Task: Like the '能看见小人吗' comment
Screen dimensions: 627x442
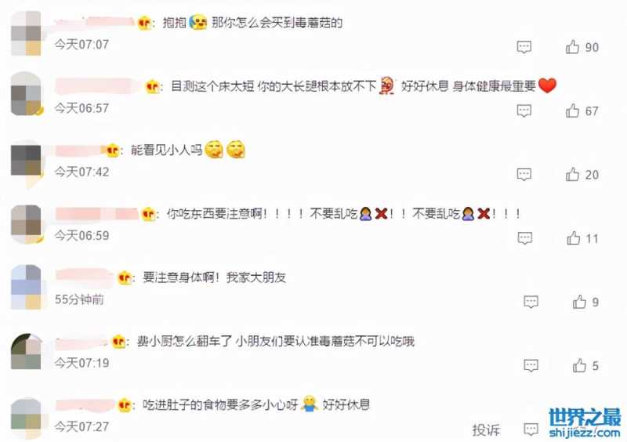Action: 573,175
